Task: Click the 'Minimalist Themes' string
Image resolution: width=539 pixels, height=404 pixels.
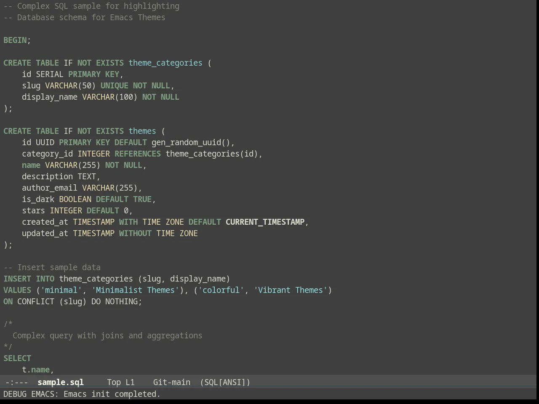Action: (135, 290)
